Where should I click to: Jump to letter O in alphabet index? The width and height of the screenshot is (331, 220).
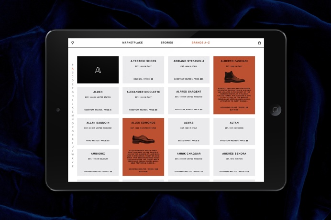click(x=72, y=124)
